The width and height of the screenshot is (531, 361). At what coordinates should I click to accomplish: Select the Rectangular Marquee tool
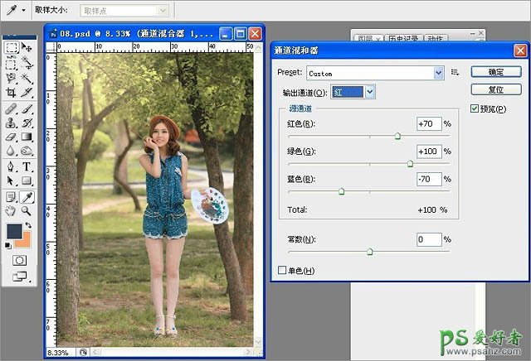pyautogui.click(x=12, y=47)
